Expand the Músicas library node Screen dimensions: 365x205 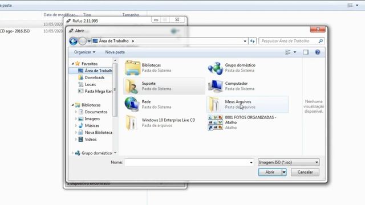pos(76,125)
